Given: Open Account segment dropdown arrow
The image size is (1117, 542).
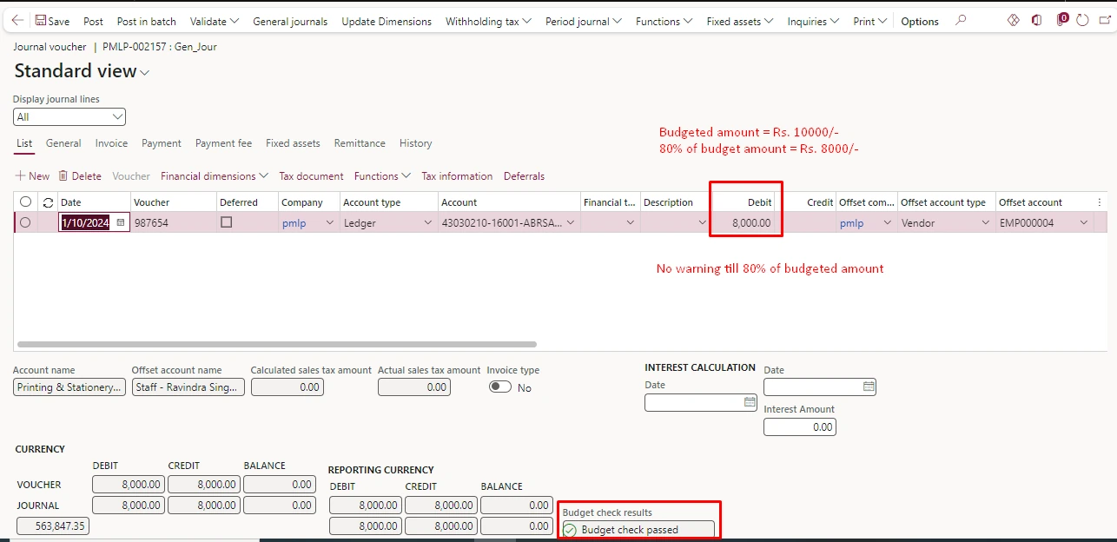Looking at the screenshot, I should click(x=570, y=223).
